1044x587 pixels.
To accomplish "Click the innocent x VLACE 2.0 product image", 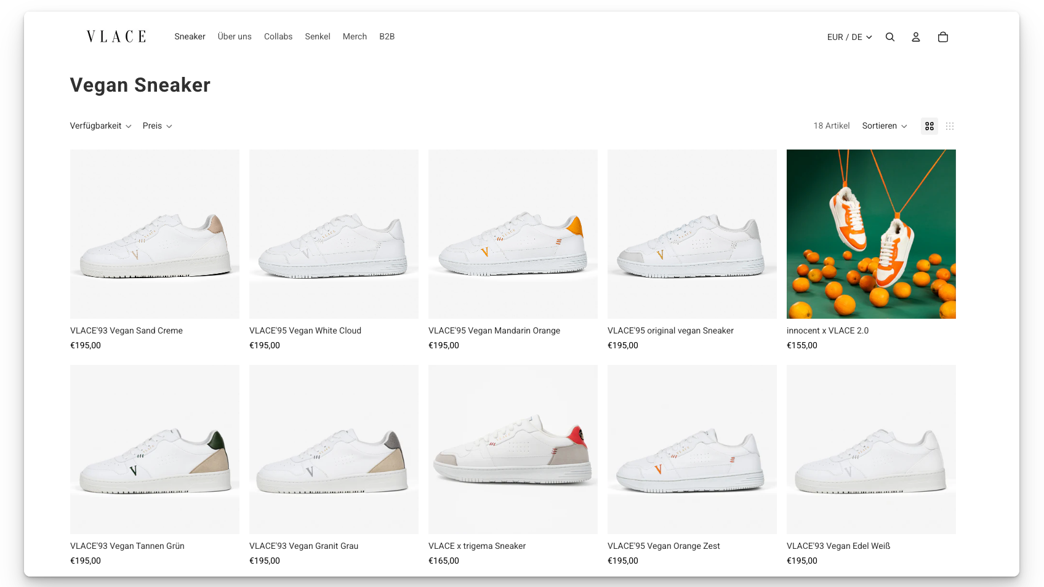I will [871, 234].
